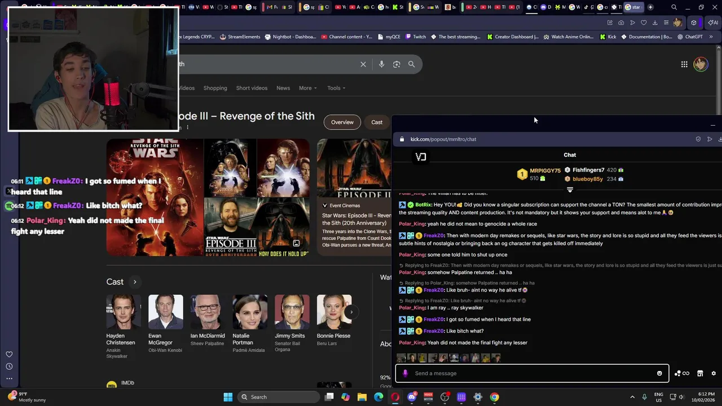This screenshot has width=722, height=406.
Task: Open the Watch Anime Online bookmark
Action: point(568,37)
